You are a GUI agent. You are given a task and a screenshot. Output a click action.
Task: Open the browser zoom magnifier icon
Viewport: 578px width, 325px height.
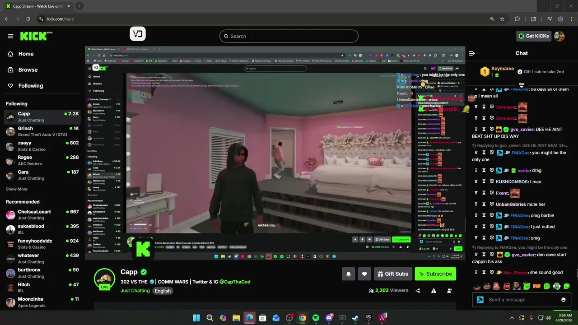[492, 19]
